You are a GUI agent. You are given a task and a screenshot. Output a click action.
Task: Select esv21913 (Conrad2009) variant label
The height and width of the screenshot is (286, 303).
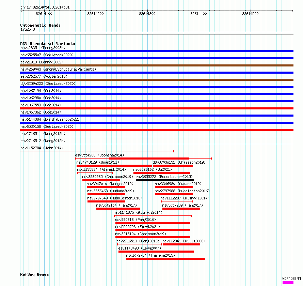[42, 62]
